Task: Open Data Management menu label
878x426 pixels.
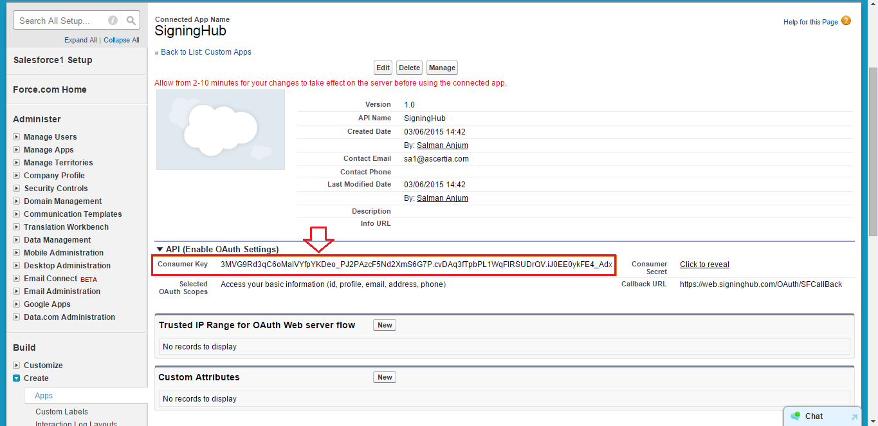Action: [57, 240]
